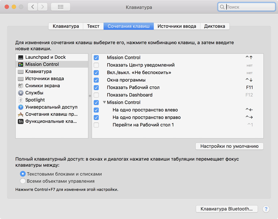Collapse the Mission Control disclosure triangle

105,103
